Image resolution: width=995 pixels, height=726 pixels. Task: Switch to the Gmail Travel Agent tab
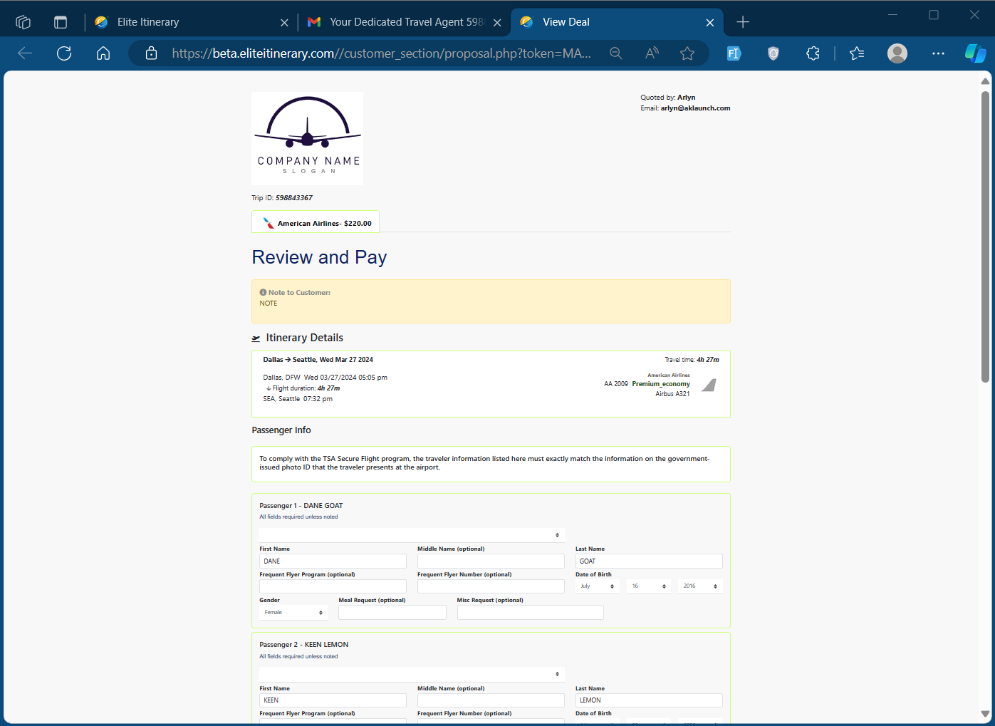tap(404, 22)
